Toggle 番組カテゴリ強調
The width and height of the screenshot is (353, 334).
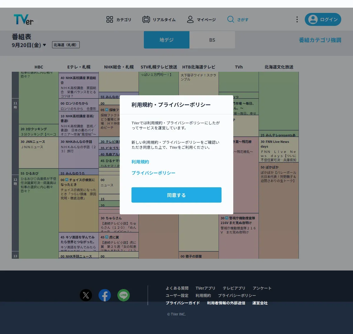(320, 40)
